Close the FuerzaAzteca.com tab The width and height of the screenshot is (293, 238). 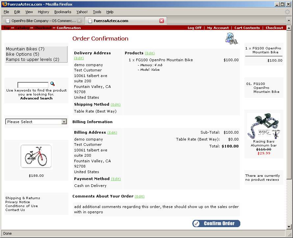(162, 21)
